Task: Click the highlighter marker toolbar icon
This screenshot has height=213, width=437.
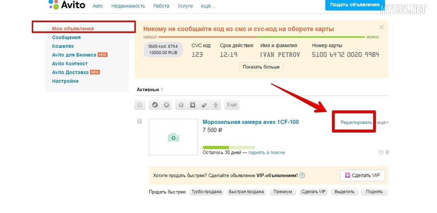Action: pos(204,105)
